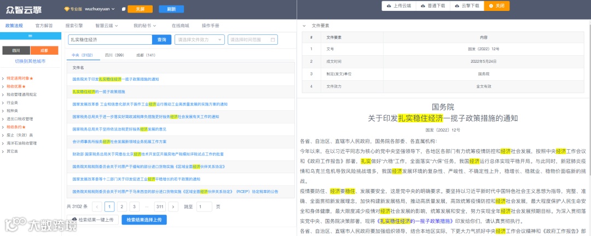The width and height of the screenshot is (591, 236).
Task: Click cloud icon on 云擎下载 button
Action: click(x=457, y=6)
